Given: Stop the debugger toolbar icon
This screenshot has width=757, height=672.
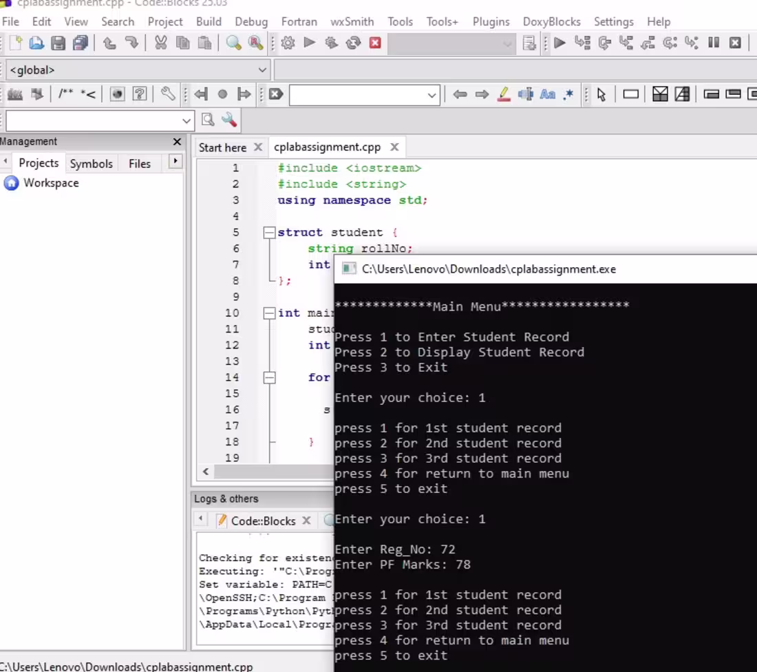Looking at the screenshot, I should pyautogui.click(x=735, y=43).
